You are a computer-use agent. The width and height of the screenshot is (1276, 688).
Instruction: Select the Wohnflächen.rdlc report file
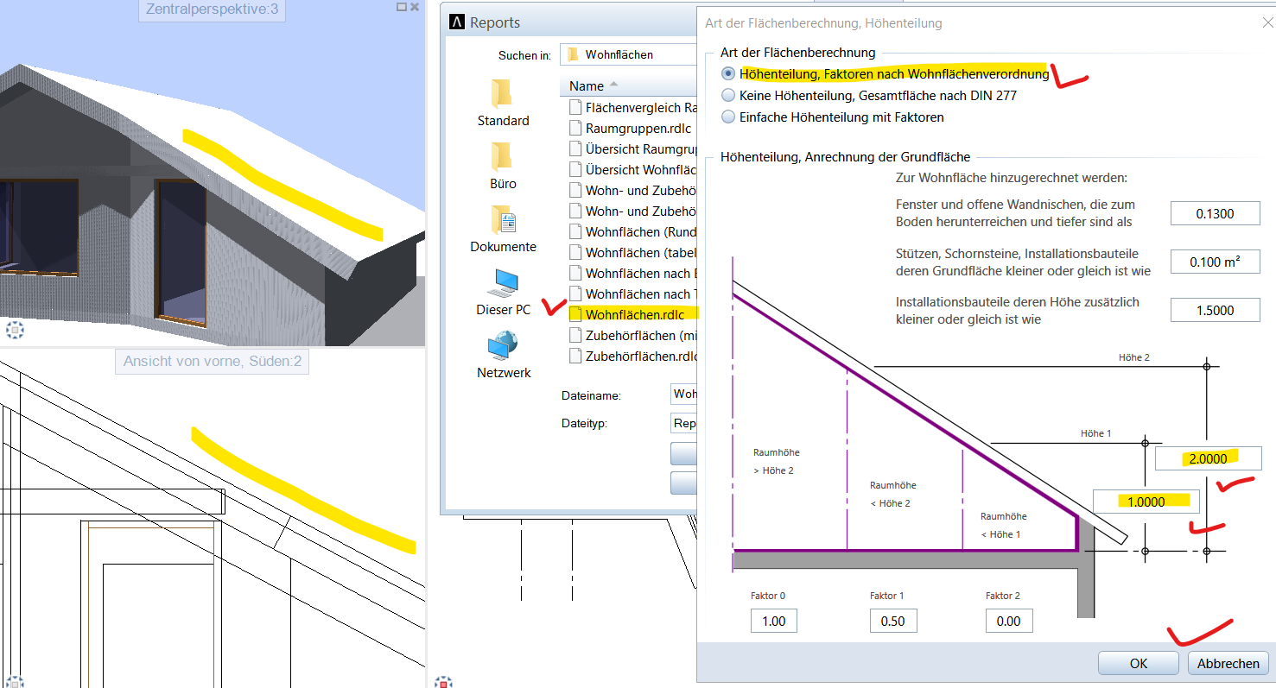pyautogui.click(x=634, y=314)
